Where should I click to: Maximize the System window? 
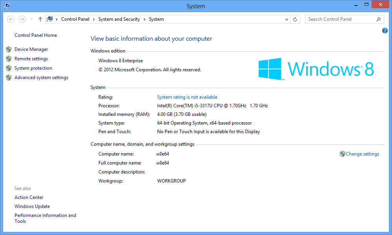pos(367,5)
